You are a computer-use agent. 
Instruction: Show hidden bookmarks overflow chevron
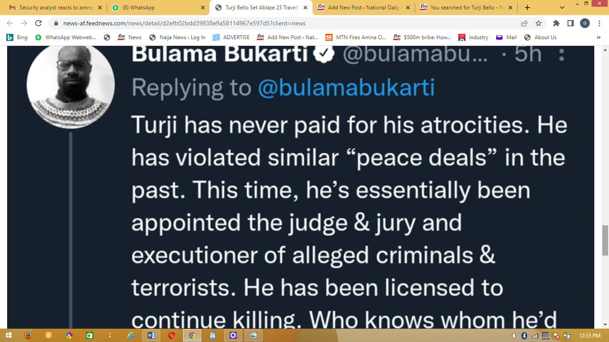pyautogui.click(x=598, y=37)
